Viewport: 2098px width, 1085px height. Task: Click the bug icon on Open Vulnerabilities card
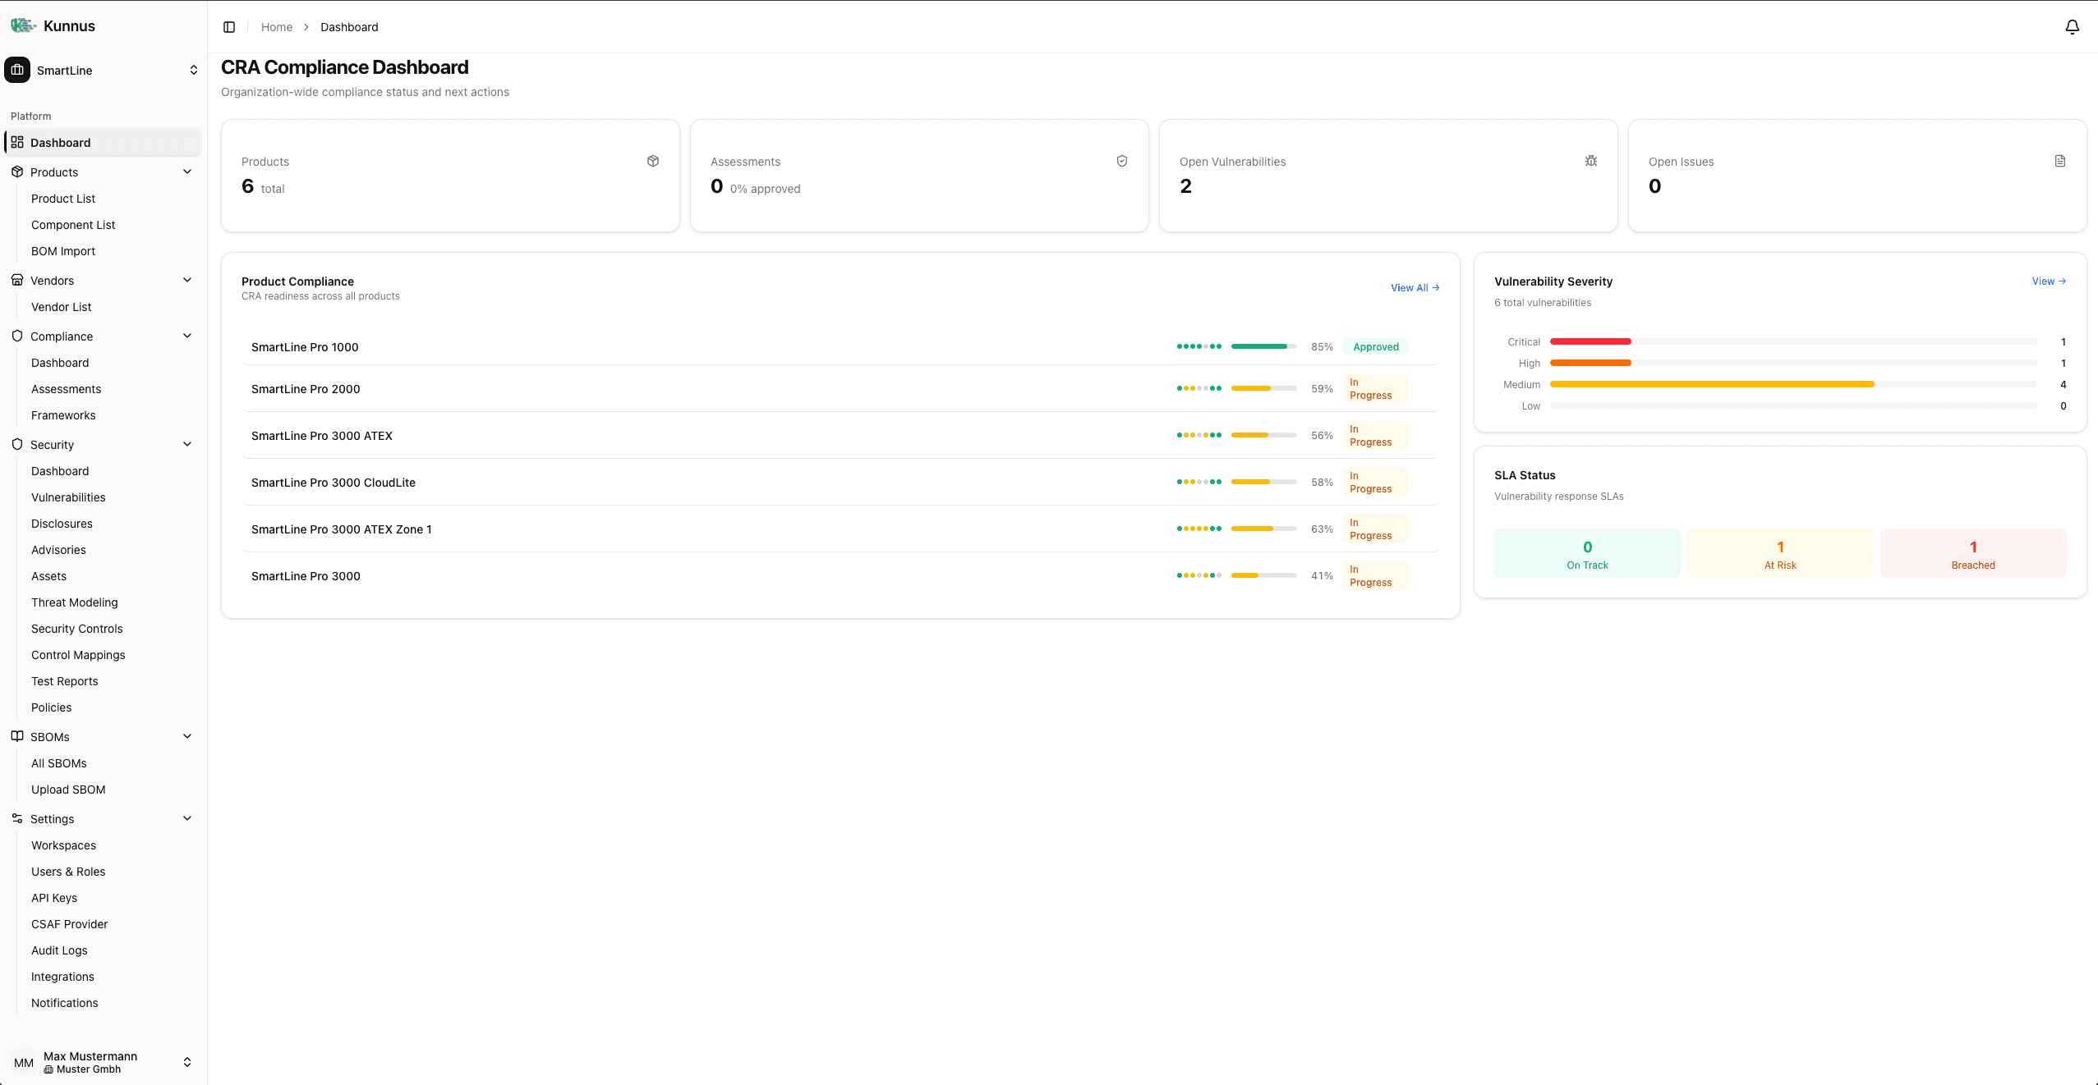(1590, 160)
